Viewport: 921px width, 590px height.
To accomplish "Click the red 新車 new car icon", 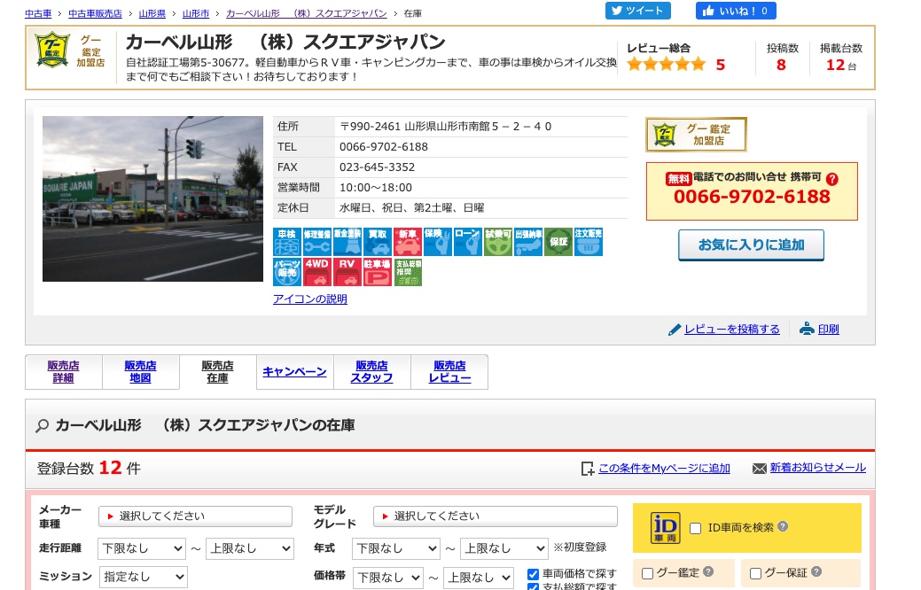I will pos(408,242).
